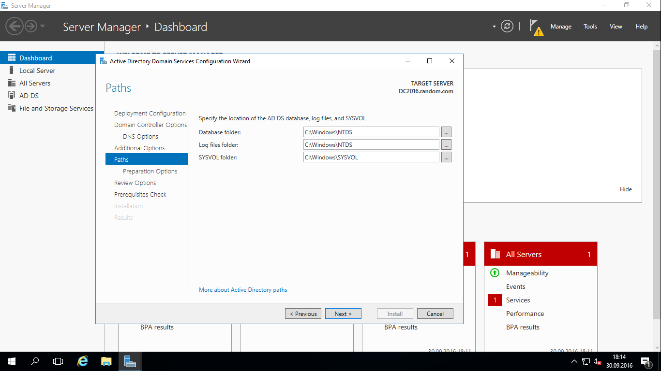Select Dashboard in the left sidebar
This screenshot has height=371, width=661.
coord(52,58)
